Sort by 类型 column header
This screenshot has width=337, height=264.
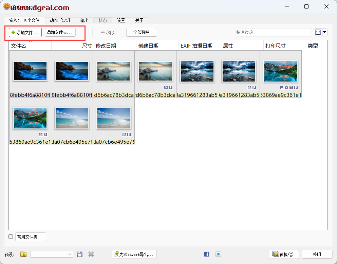pyautogui.click(x=316, y=46)
